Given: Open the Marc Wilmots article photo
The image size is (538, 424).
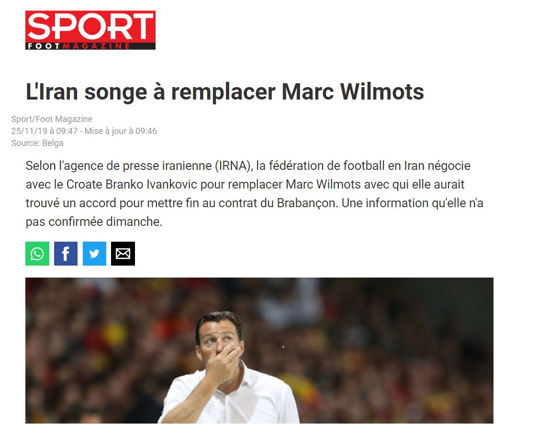Looking at the screenshot, I should pos(259,350).
